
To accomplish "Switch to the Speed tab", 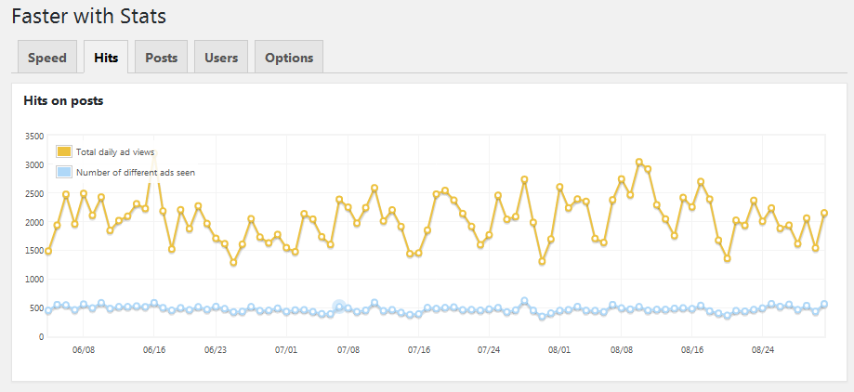I will (46, 57).
